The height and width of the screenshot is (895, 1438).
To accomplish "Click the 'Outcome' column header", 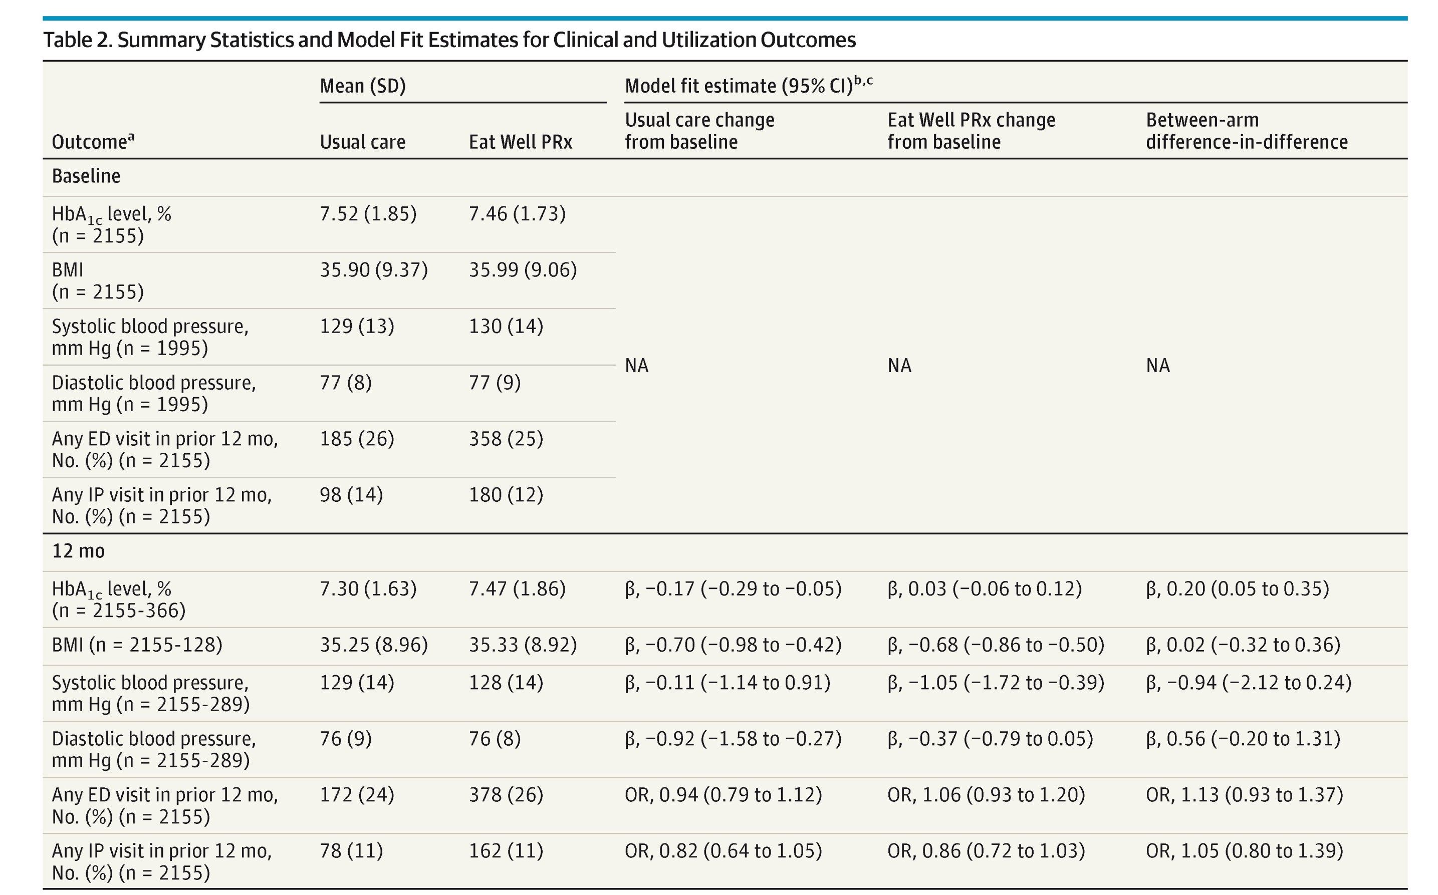I will 92,142.
